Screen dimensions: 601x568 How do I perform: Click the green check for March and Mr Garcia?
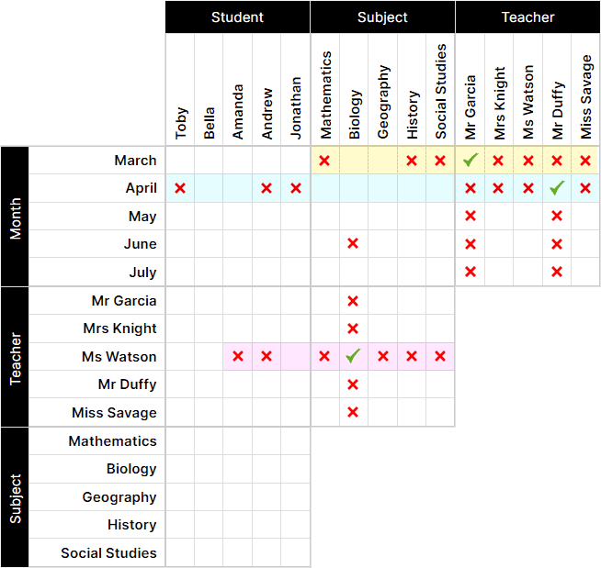coord(471,161)
